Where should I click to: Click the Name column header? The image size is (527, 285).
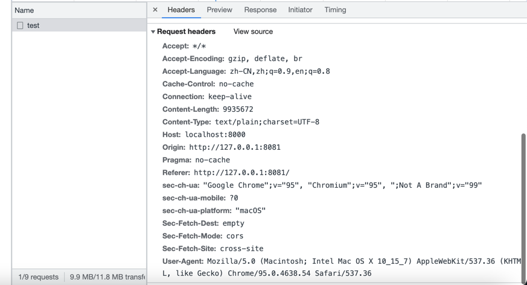pos(24,10)
